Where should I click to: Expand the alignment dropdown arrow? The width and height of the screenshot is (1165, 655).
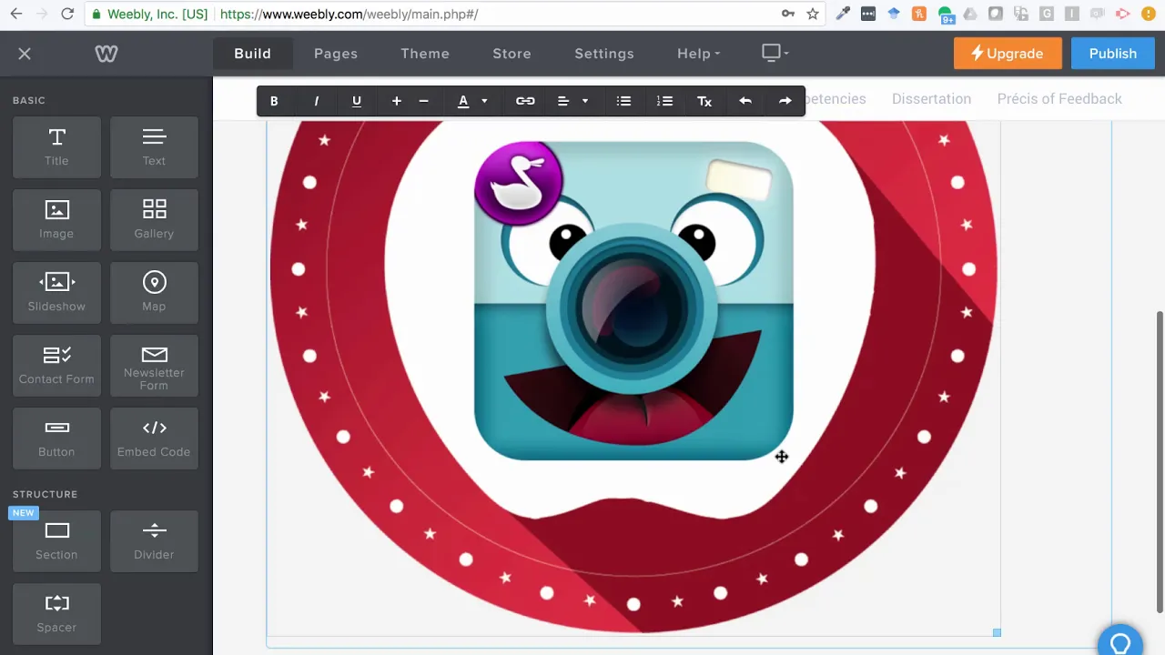(x=585, y=101)
